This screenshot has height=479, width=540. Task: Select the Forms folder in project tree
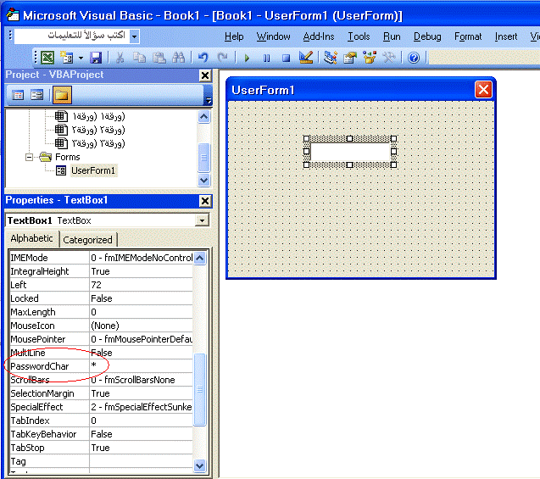(x=68, y=157)
